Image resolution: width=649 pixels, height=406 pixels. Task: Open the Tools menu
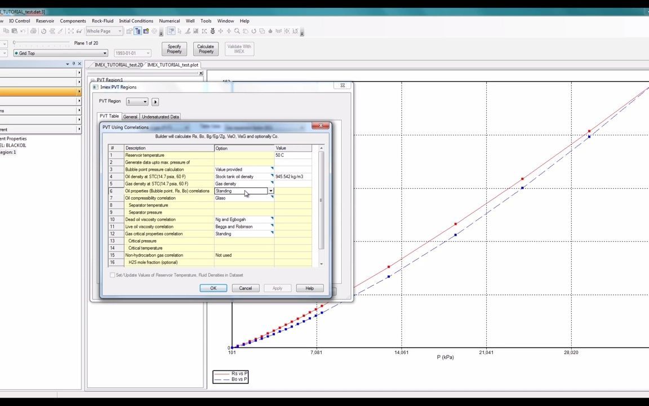[206, 21]
